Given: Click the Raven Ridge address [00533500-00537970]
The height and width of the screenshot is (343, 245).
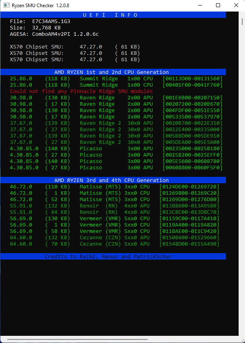Looking at the screenshot, I should pyautogui.click(x=193, y=116).
